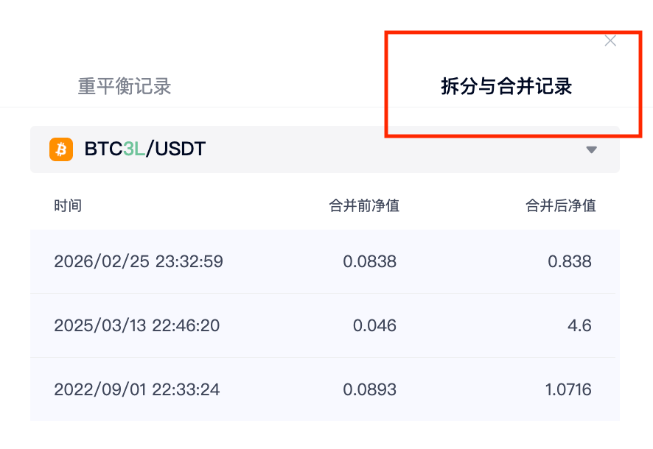Click the USDT text in the pair name
This screenshot has width=653, height=449.
(180, 149)
